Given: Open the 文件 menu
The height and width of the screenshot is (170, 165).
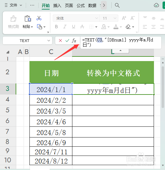Looking at the screenshot, I should tap(13, 5).
